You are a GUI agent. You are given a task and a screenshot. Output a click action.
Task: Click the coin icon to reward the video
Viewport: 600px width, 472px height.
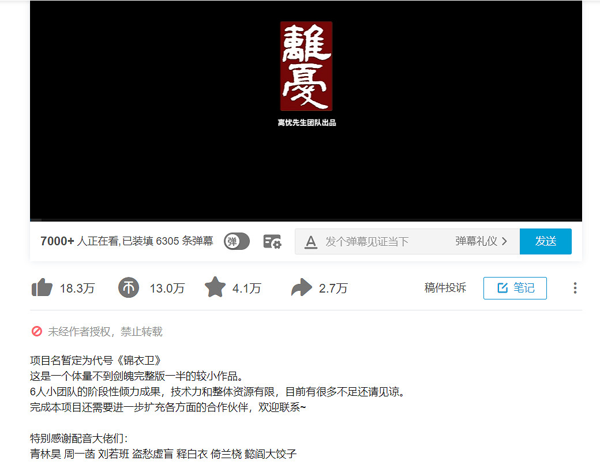[128, 287]
